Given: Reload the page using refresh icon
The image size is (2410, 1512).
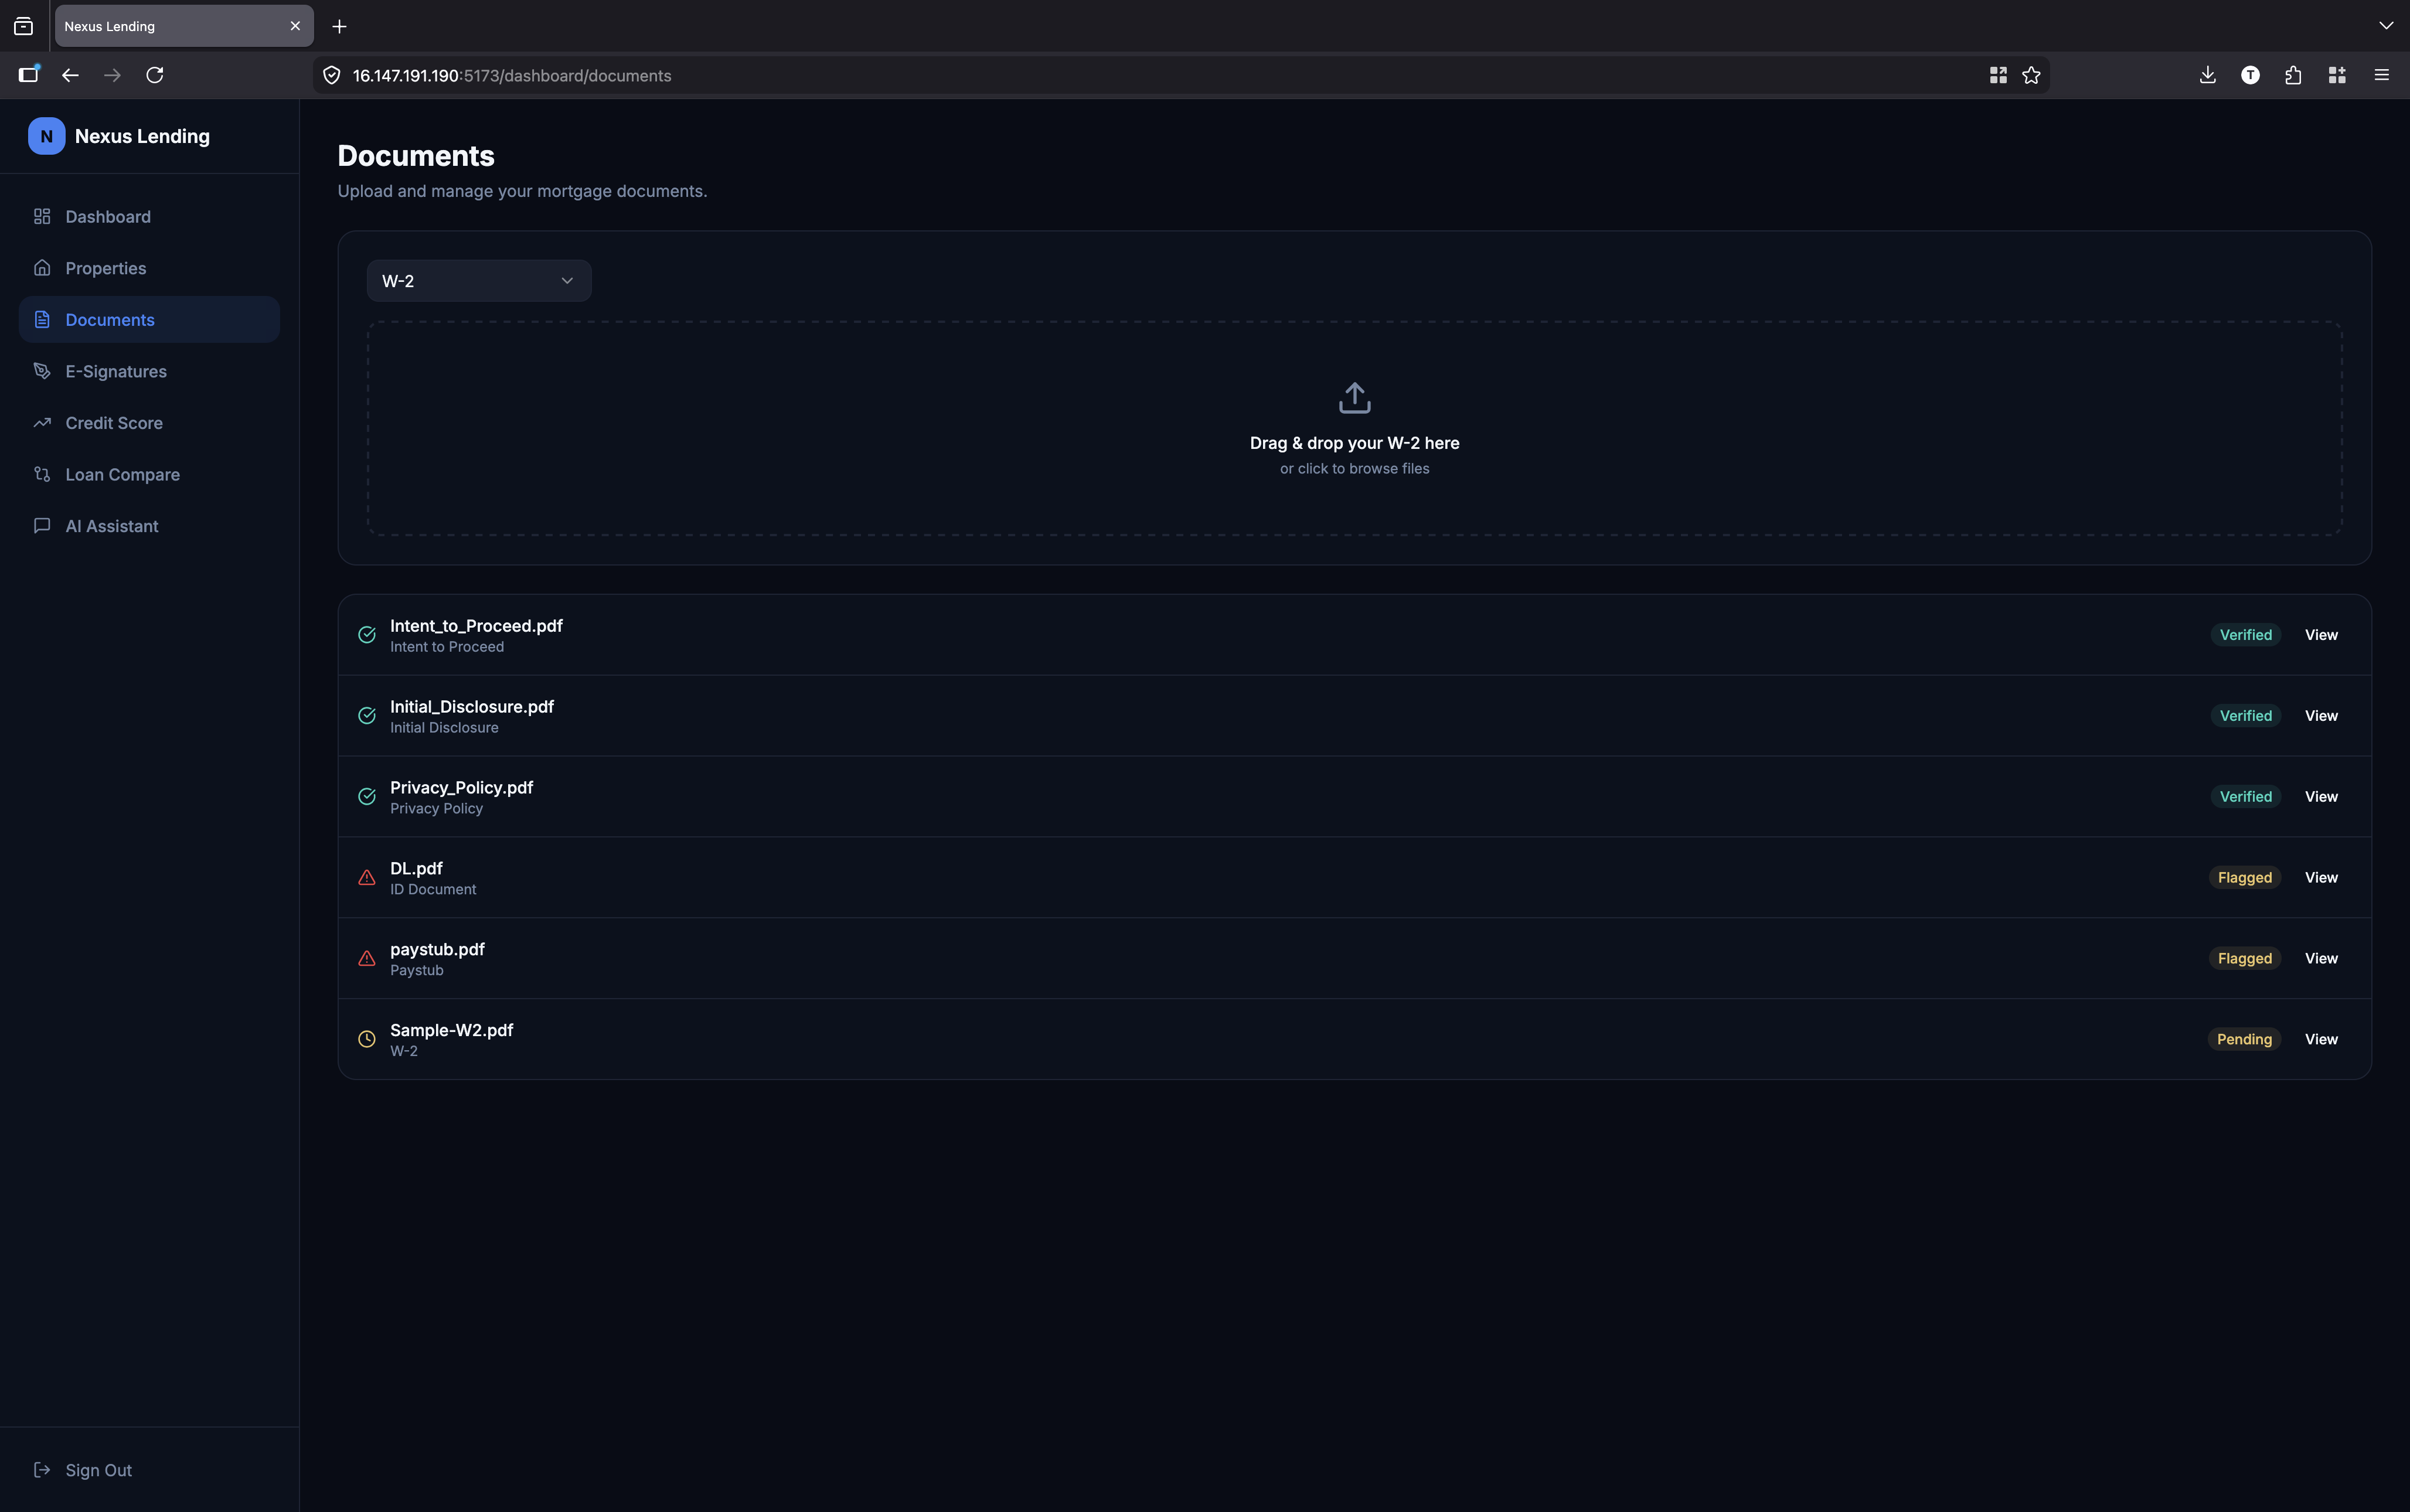Looking at the screenshot, I should 155,75.
